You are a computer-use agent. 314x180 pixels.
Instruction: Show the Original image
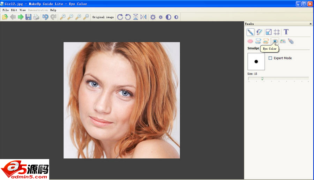pyautogui.click(x=103, y=17)
